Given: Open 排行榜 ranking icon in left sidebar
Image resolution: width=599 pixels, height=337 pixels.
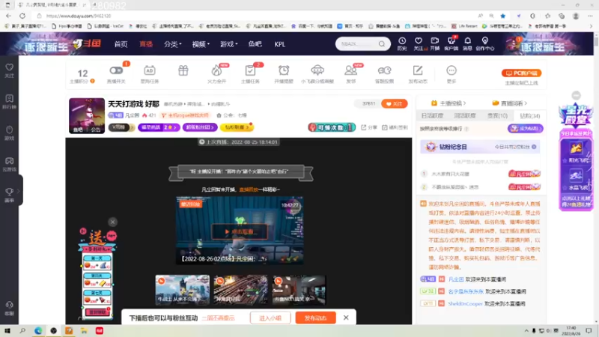Looking at the screenshot, I should tap(9, 102).
